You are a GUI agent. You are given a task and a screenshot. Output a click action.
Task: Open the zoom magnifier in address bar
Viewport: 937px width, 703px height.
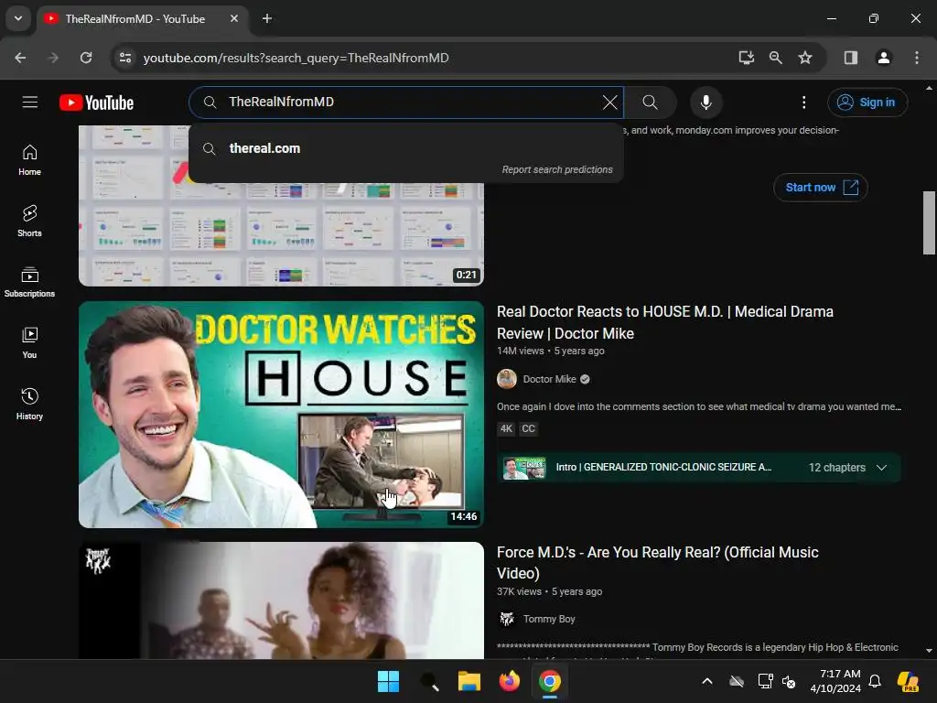pyautogui.click(x=776, y=58)
